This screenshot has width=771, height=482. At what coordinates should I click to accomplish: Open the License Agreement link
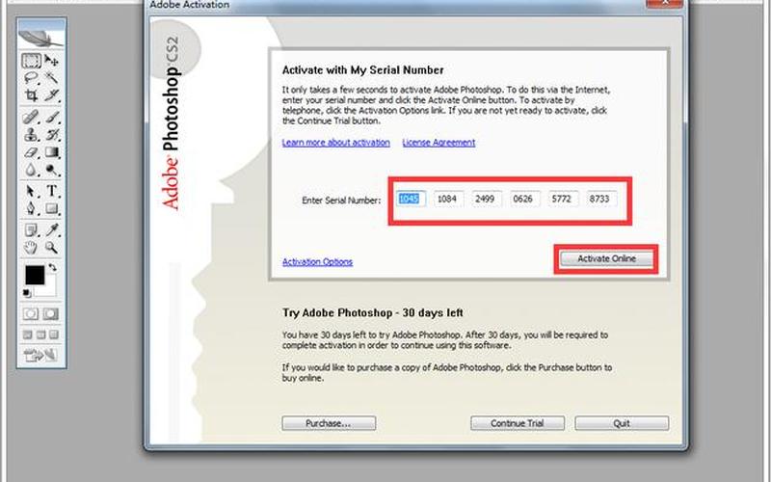439,143
